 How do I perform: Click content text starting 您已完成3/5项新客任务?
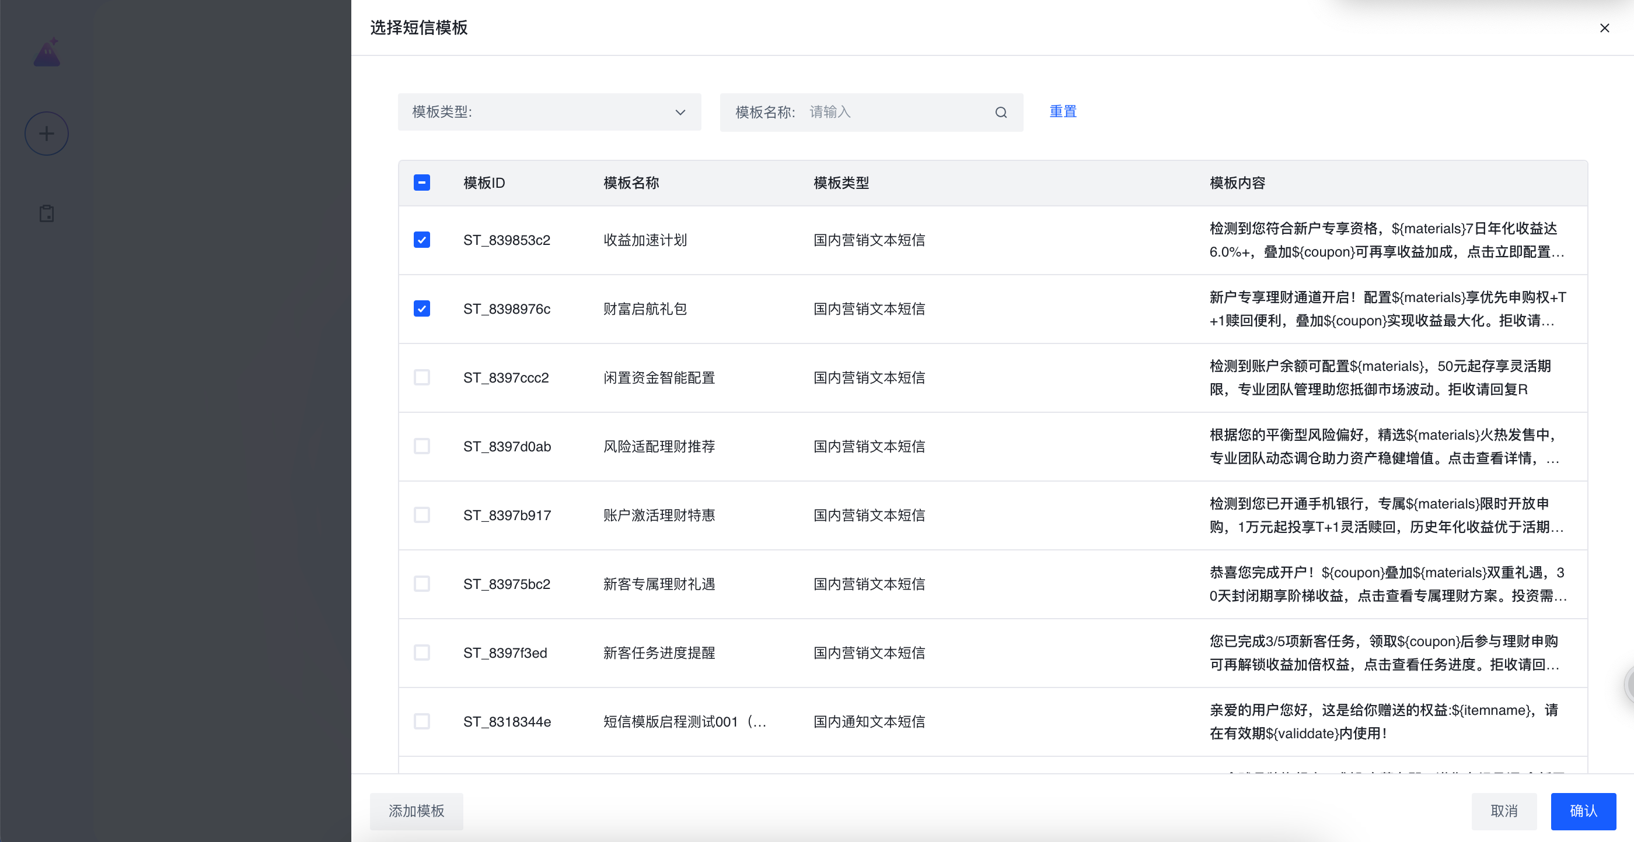[x=1384, y=653]
